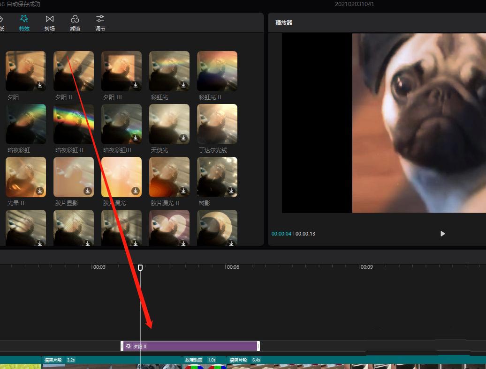The image size is (486, 369).
Task: Open the 滤镜 filters tab
Action: [75, 22]
